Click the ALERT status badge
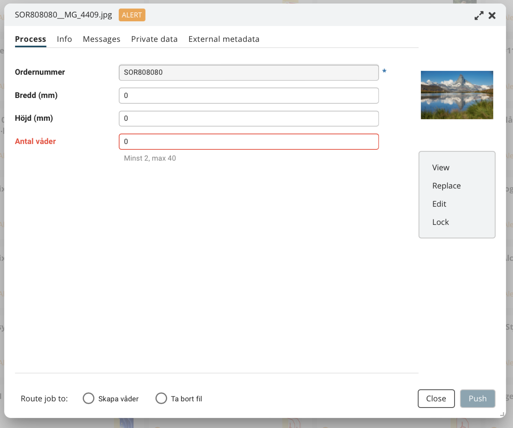 coord(132,15)
